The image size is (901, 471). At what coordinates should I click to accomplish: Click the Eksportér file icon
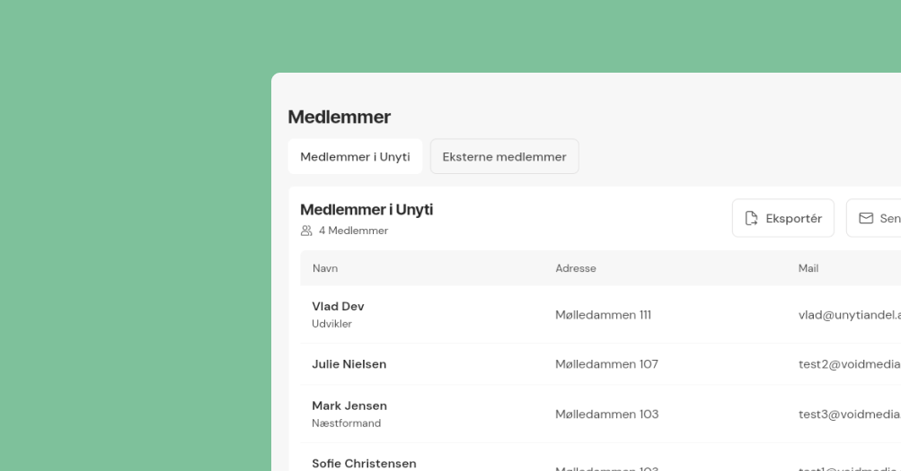click(x=752, y=218)
